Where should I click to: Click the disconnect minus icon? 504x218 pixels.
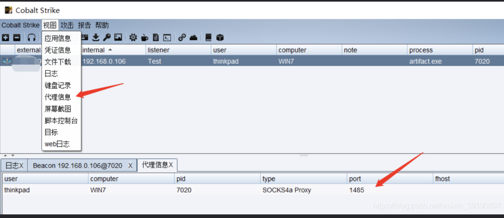[x=17, y=38]
